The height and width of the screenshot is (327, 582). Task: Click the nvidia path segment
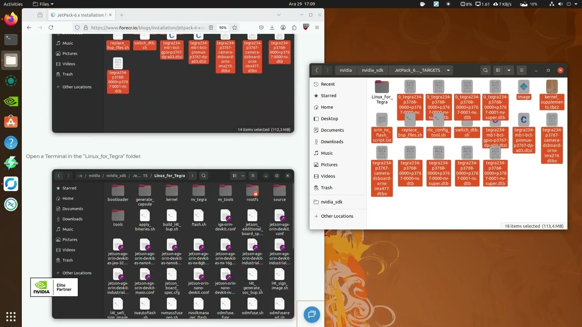pyautogui.click(x=346, y=70)
